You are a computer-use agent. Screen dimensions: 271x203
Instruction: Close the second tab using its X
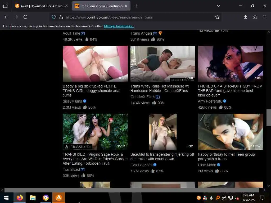[x=126, y=6]
